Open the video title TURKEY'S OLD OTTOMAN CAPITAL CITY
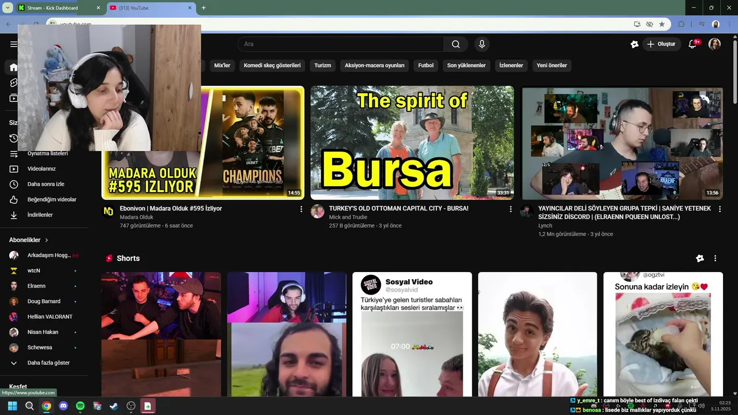Screen dimensions: 738x415 (x=398, y=209)
